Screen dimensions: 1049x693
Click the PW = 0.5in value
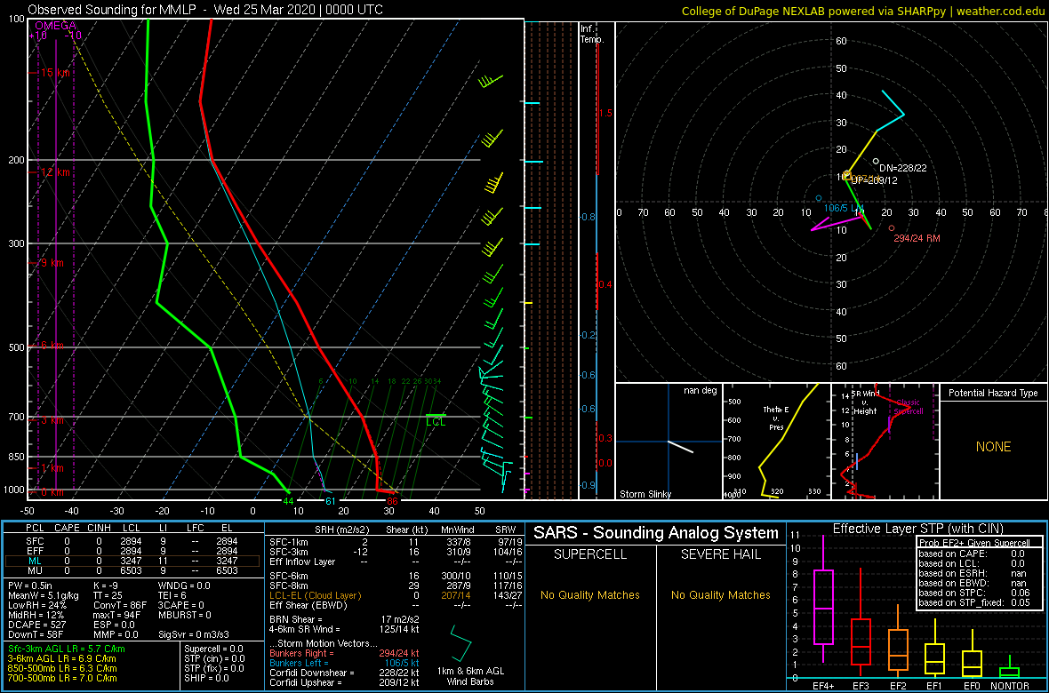click(x=31, y=587)
